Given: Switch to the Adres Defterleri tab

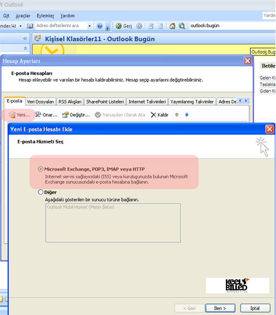Looking at the screenshot, I should click(x=227, y=101).
